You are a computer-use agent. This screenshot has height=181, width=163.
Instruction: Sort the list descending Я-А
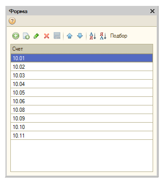(103, 36)
